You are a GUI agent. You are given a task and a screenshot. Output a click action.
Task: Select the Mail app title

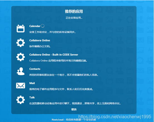32,83
